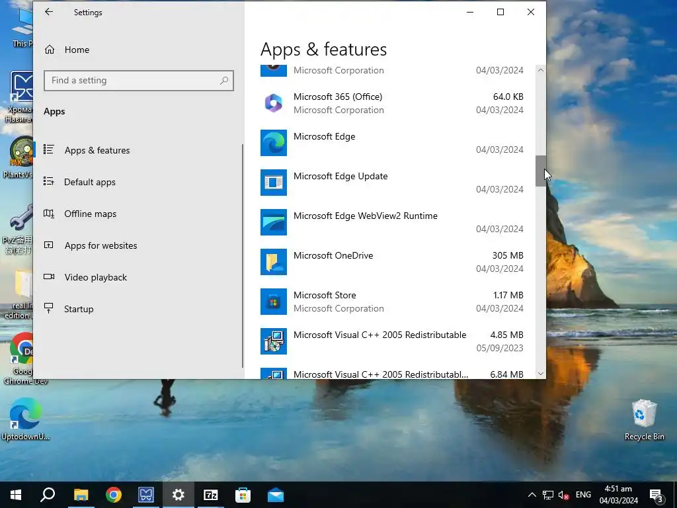Select the Microsoft OneDrive app icon
This screenshot has width=677, height=508.
point(273,262)
